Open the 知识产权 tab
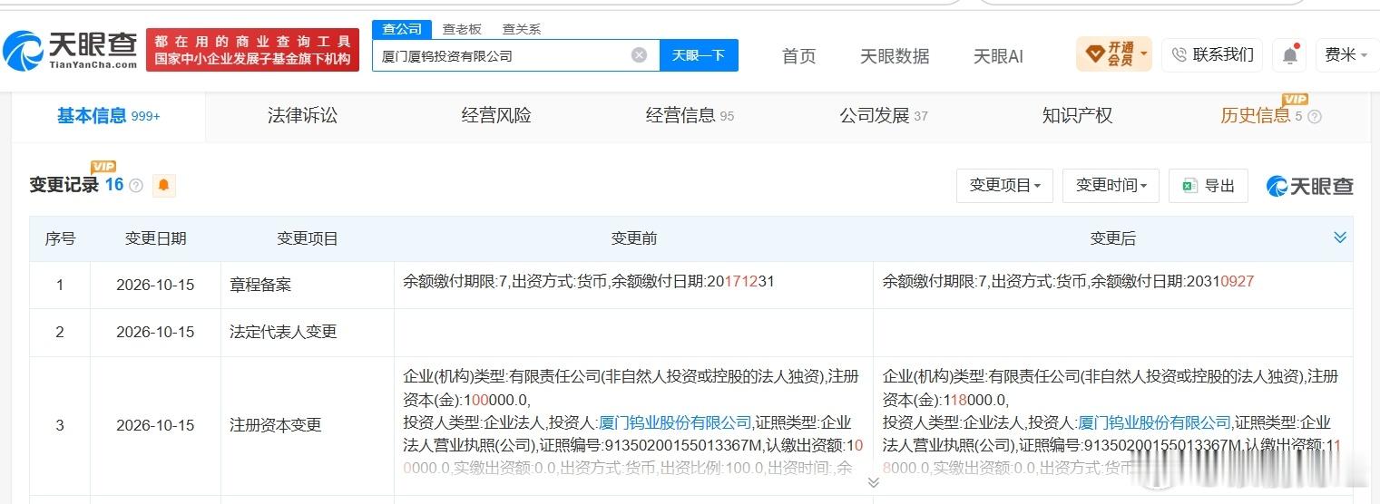The image size is (1380, 504). coord(1077,116)
